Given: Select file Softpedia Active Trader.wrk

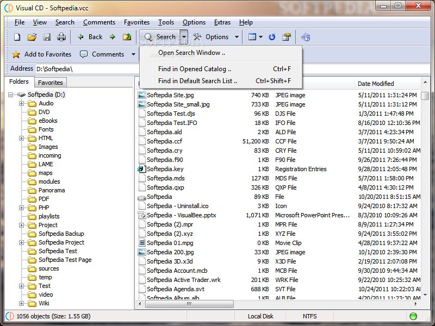Looking at the screenshot, I should (x=184, y=280).
